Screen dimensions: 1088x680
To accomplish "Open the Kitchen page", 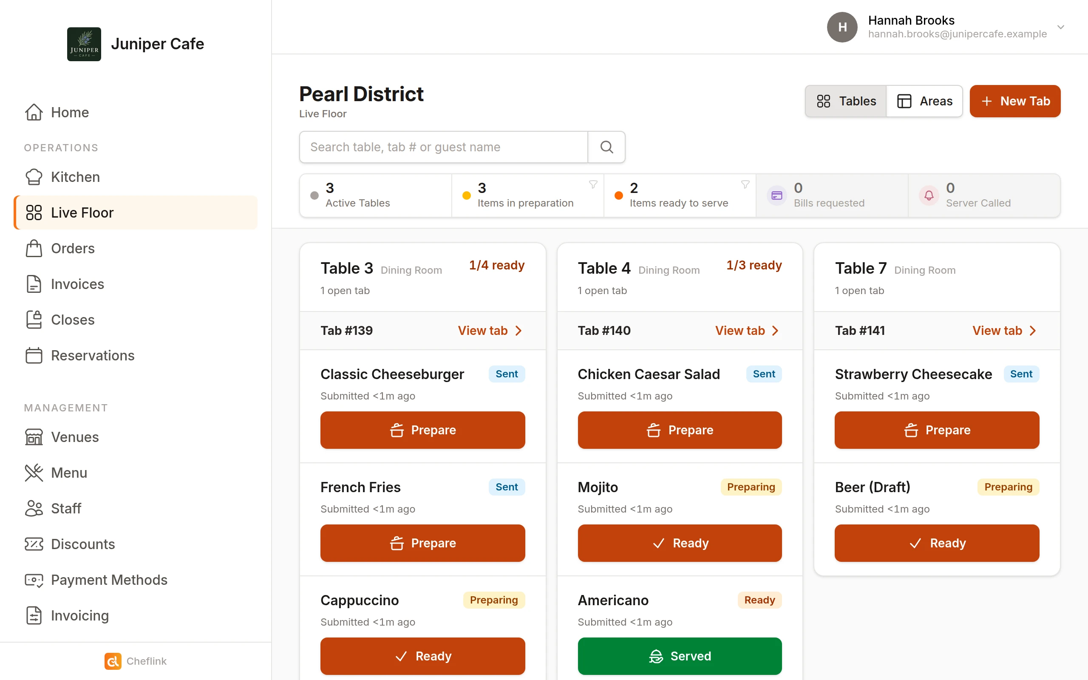I will point(135,177).
